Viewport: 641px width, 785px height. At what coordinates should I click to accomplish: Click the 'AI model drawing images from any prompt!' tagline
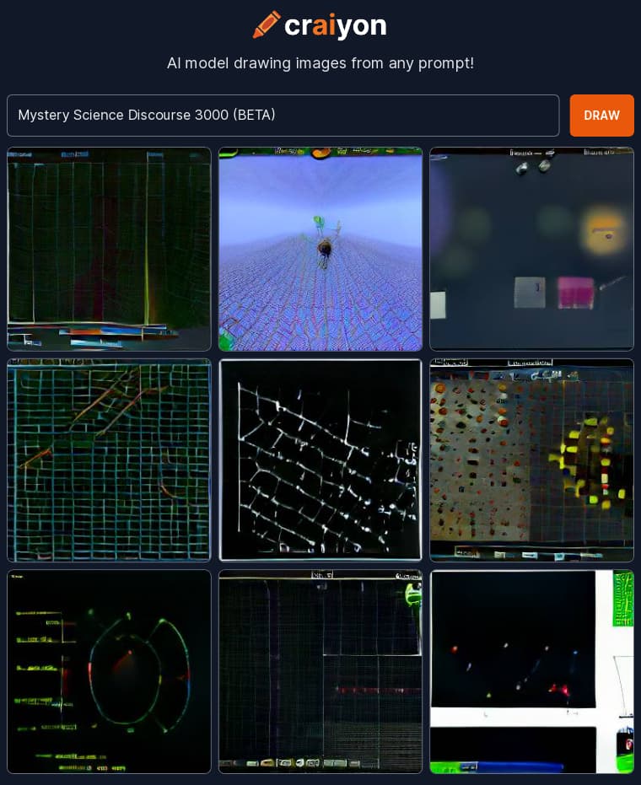pyautogui.click(x=320, y=63)
